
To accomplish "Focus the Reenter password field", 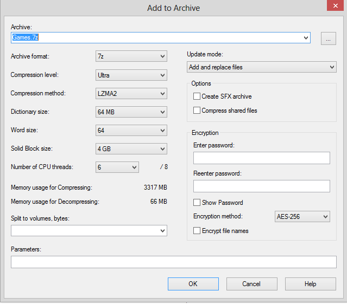I will tap(262, 186).
